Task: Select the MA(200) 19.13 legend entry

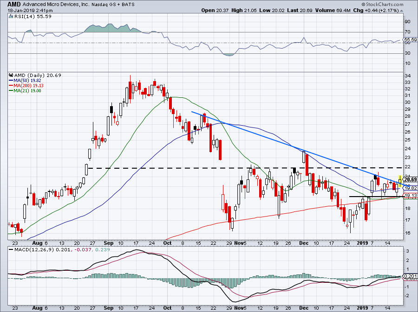Action: pos(28,86)
